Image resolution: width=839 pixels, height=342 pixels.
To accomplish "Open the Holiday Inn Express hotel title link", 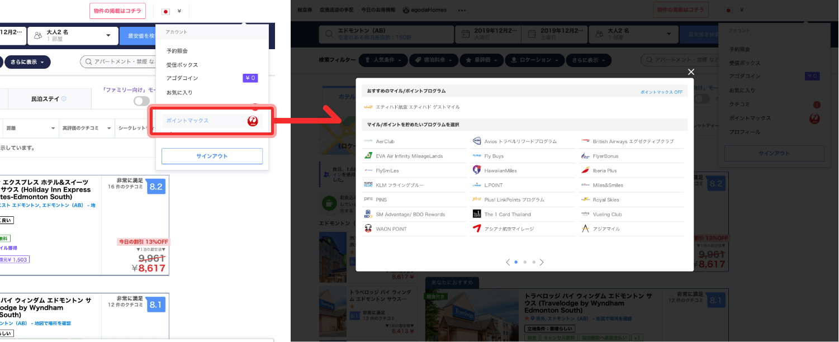I will 46,189.
